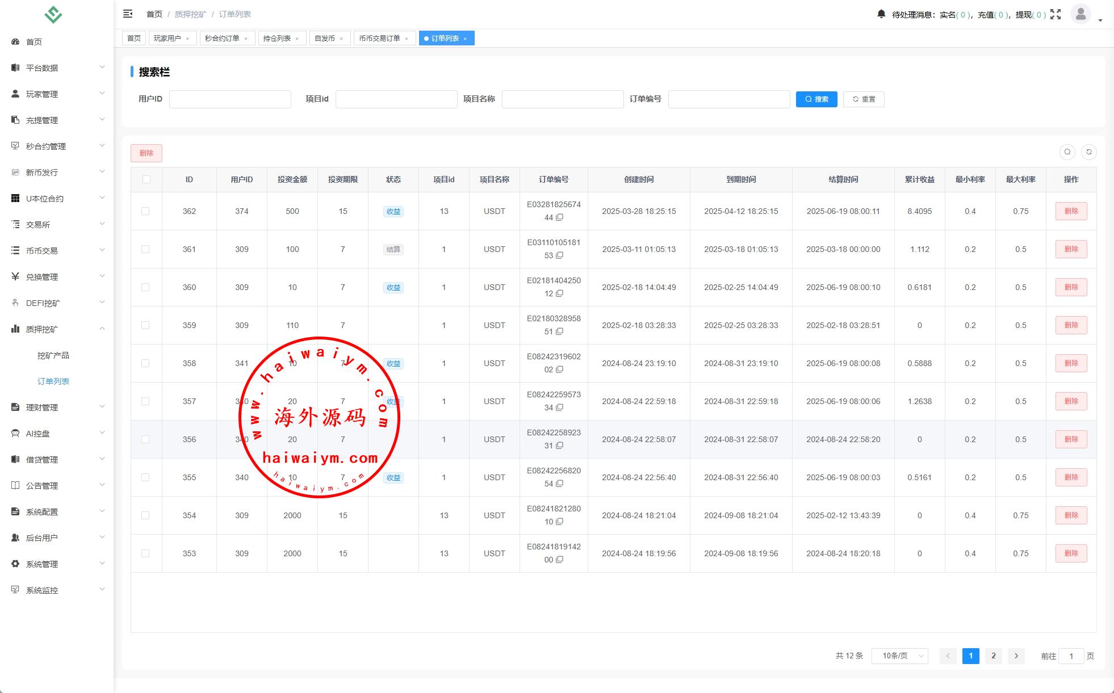Expand the 平台数据 sidebar menu
1114x693 pixels.
point(57,68)
